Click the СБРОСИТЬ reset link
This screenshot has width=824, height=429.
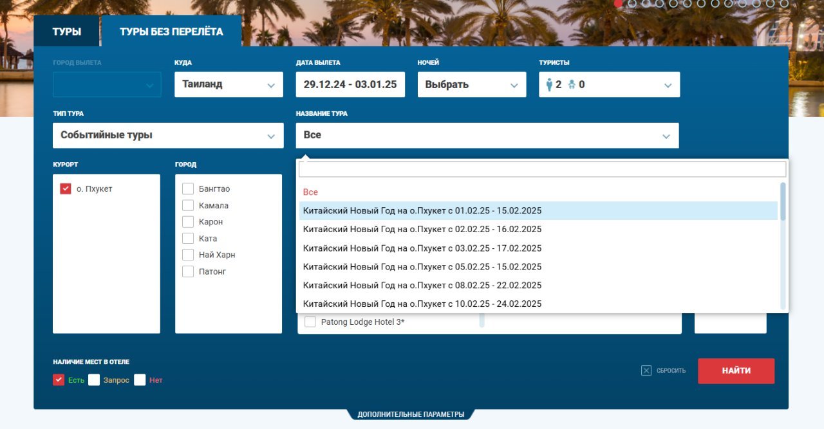[671, 371]
